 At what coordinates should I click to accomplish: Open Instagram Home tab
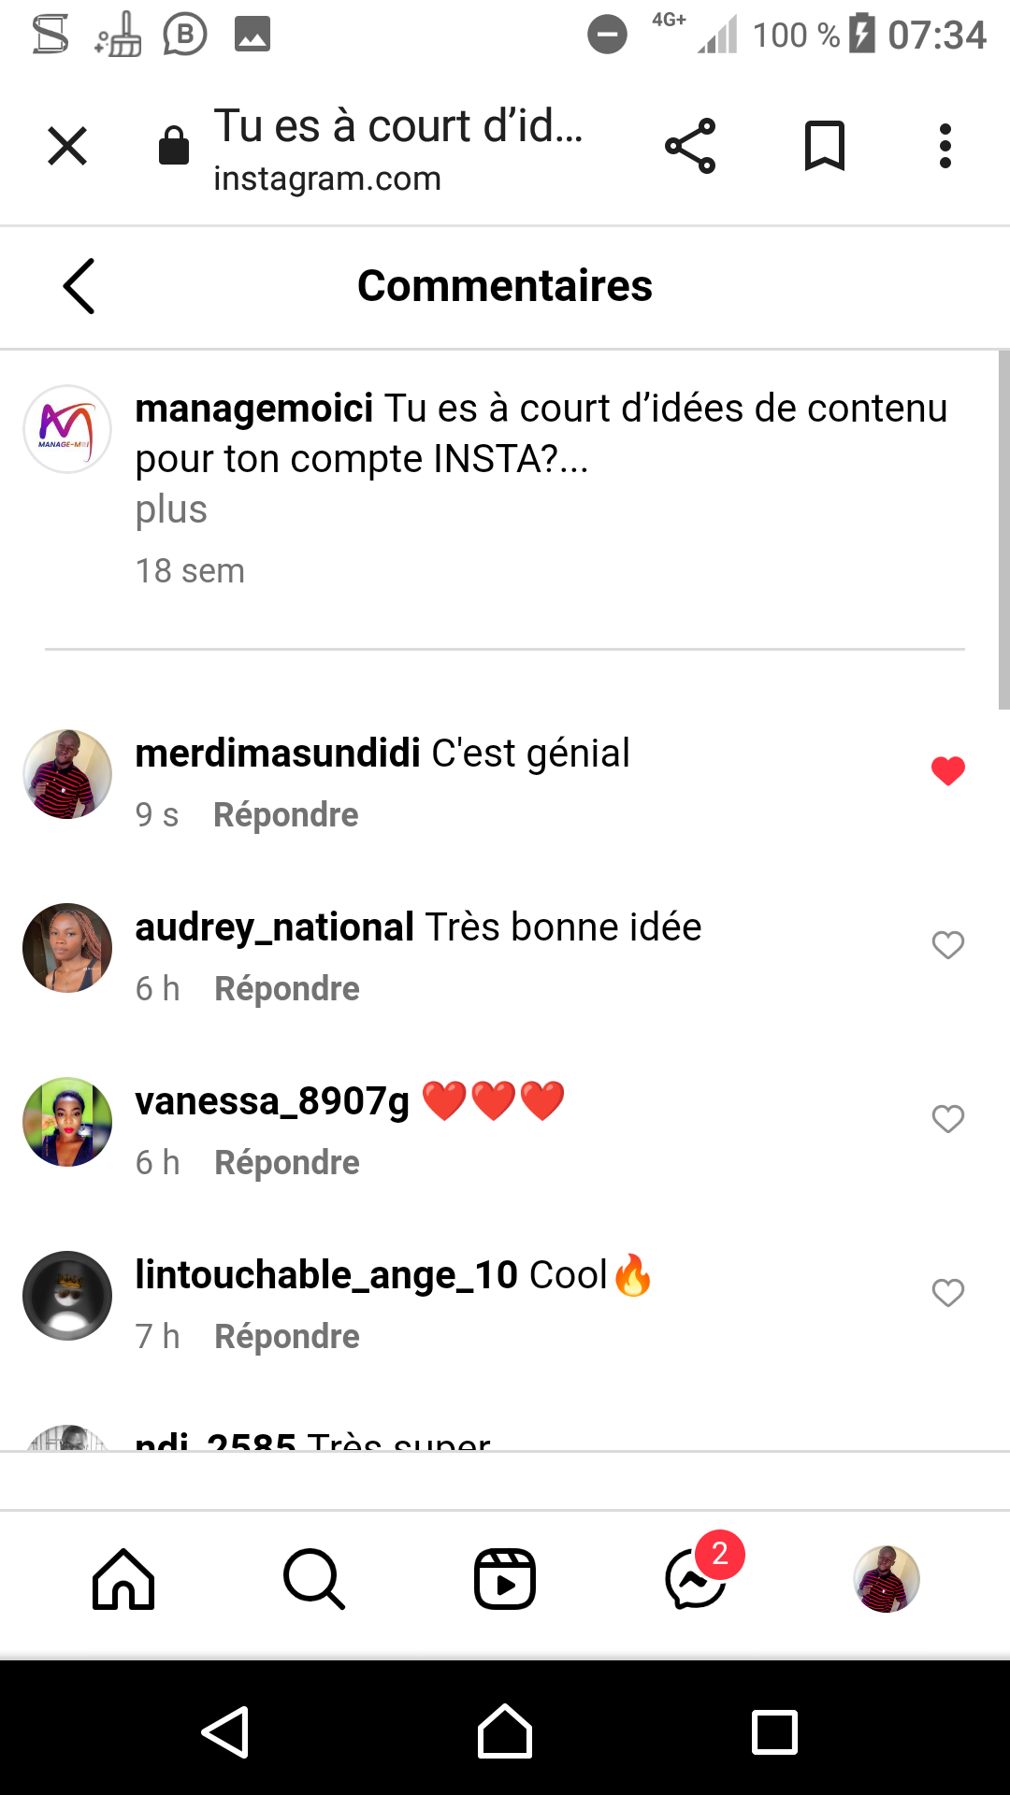[x=123, y=1580]
